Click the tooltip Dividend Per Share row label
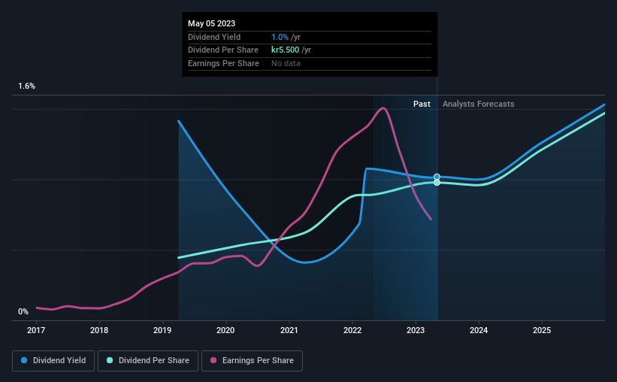 tap(223, 50)
